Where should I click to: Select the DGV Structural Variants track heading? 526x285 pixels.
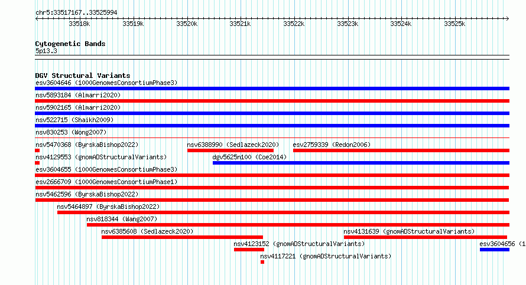click(x=83, y=76)
